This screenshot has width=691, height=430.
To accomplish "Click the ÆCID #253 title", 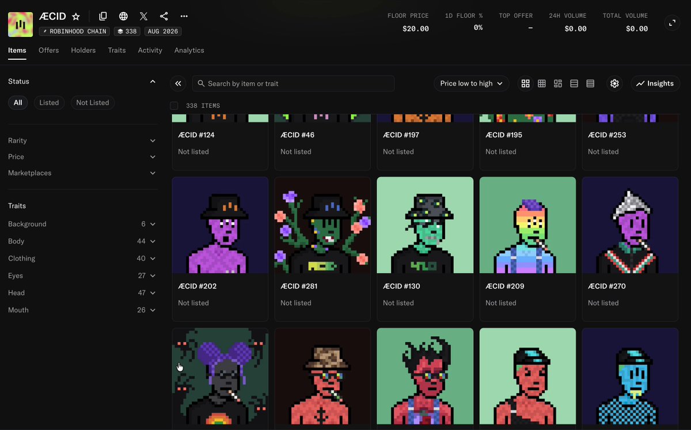I will point(607,135).
